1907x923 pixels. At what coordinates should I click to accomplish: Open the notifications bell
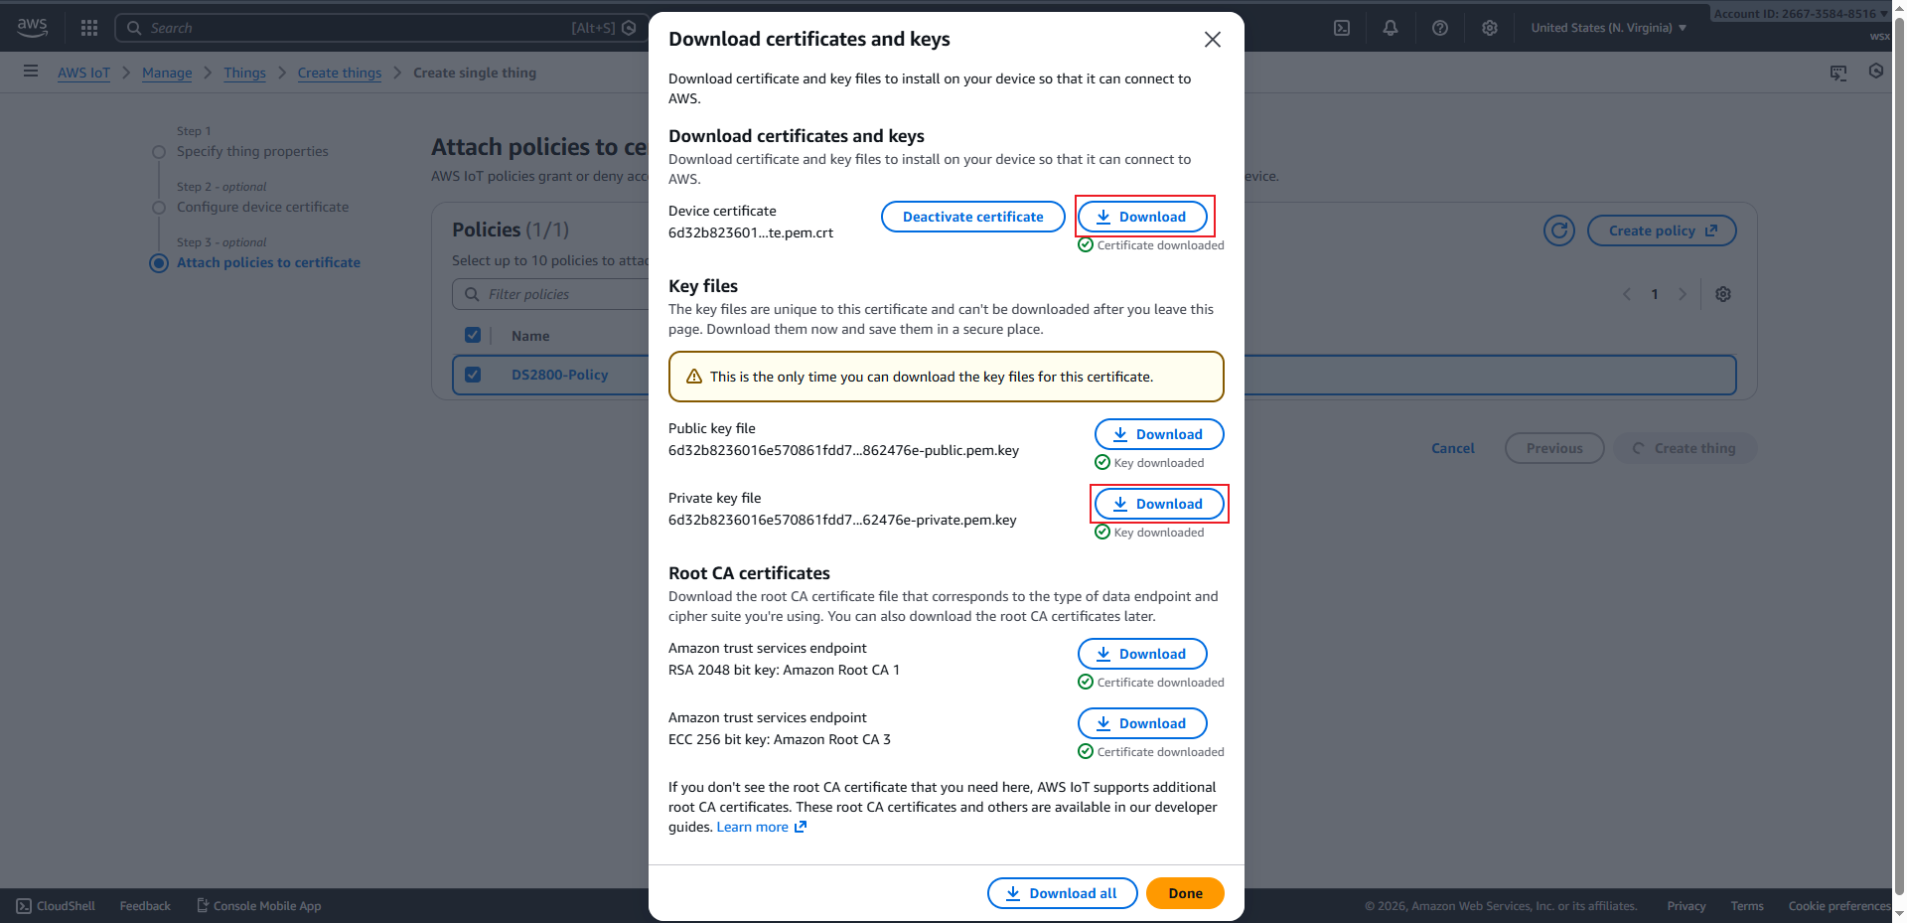(x=1391, y=28)
